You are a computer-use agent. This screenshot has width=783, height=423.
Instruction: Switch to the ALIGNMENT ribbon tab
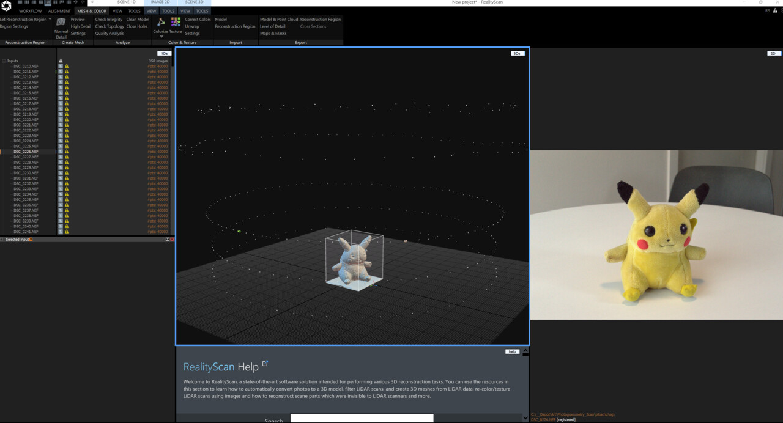(59, 11)
